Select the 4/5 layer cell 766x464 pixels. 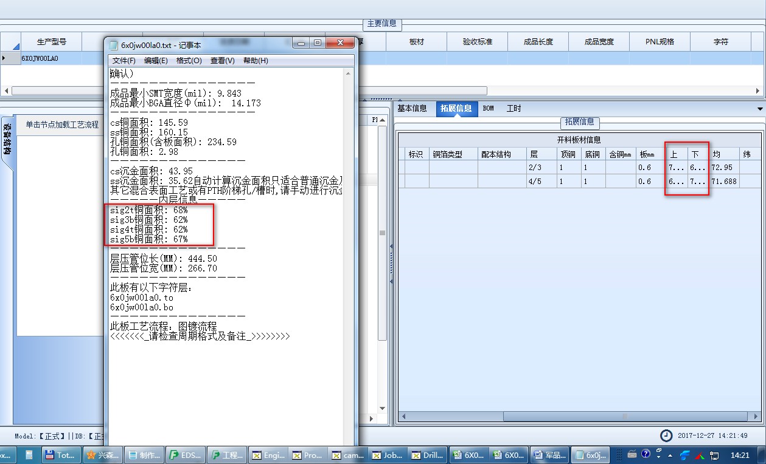coord(541,181)
